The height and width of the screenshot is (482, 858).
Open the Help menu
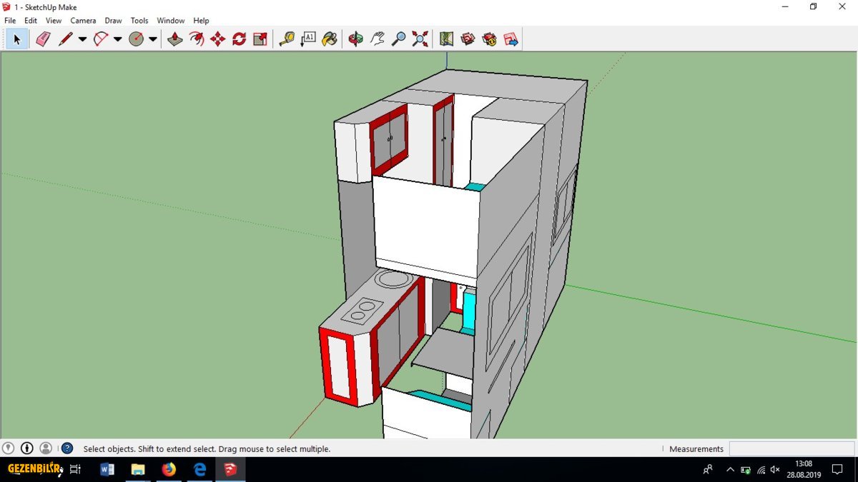point(202,21)
